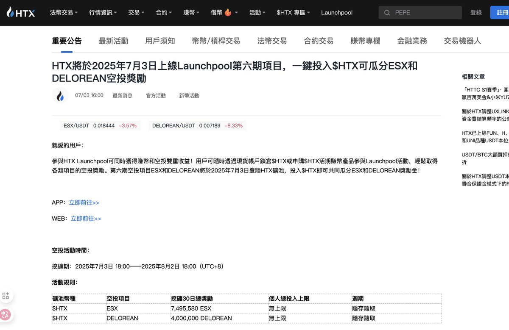The height and width of the screenshot is (330, 509).
Task: Expand the 法幣交易 dropdown menu
Action: (x=64, y=13)
